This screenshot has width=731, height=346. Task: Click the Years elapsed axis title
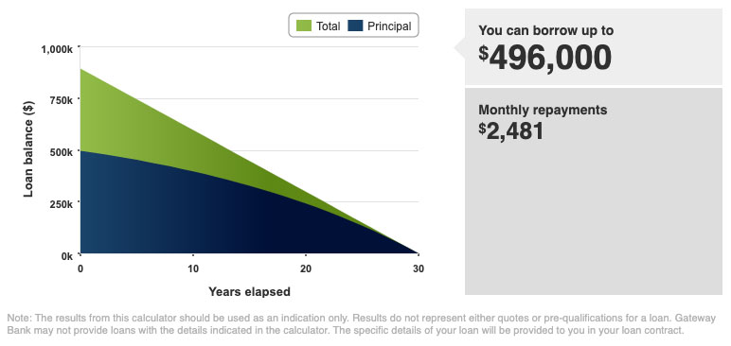click(249, 292)
